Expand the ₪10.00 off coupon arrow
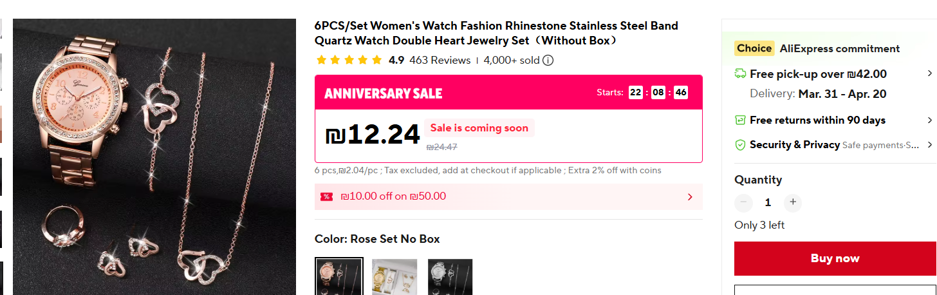The height and width of the screenshot is (295, 937). [690, 196]
